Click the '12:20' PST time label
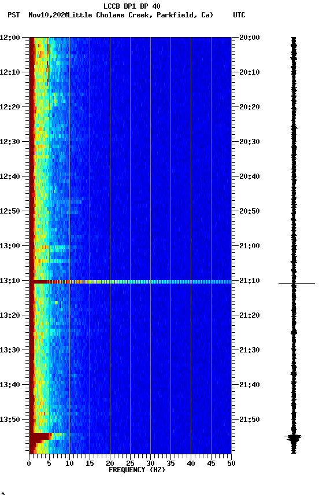This screenshot has width=319, height=500. (x=10, y=107)
